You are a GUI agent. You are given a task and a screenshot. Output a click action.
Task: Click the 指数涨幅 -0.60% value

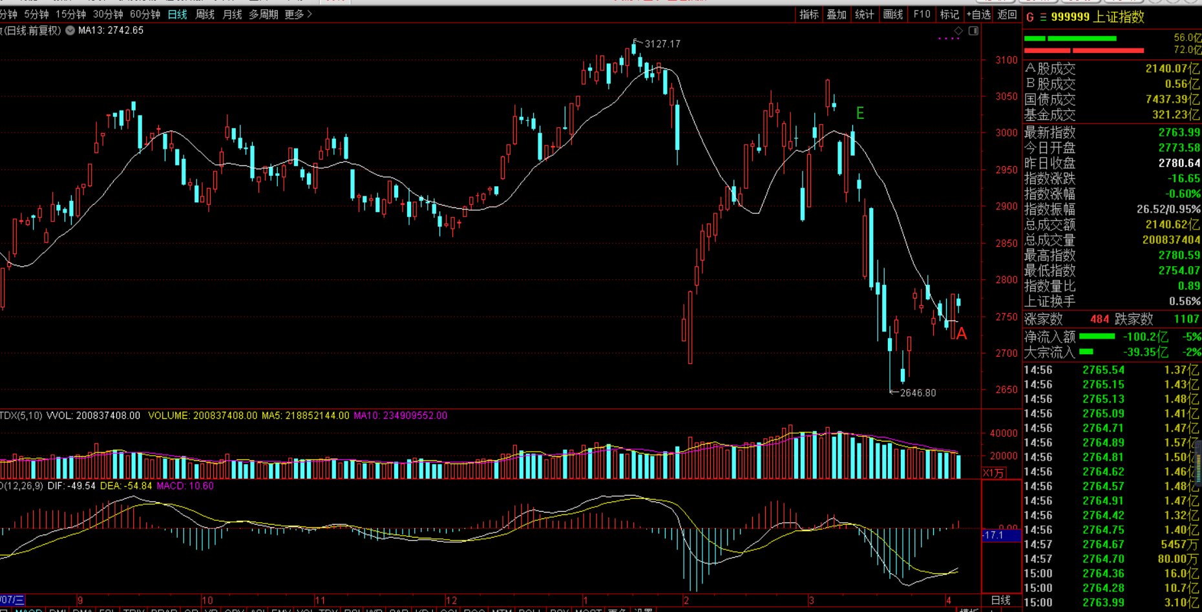tap(1183, 194)
